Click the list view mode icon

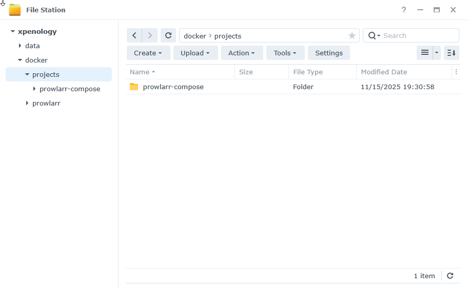tap(425, 53)
